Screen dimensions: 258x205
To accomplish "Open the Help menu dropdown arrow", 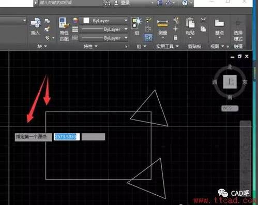I will point(191,3).
